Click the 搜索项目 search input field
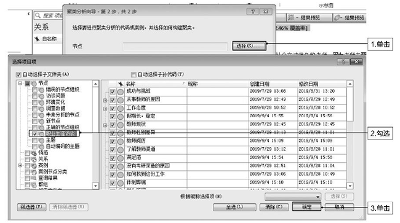Image resolution: width=400 pixels, height=223 pixels. click(49, 15)
